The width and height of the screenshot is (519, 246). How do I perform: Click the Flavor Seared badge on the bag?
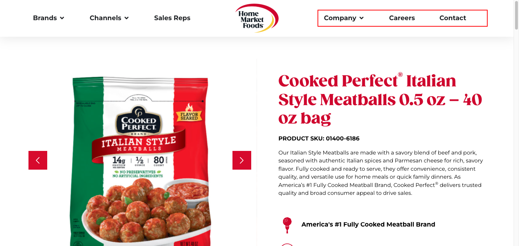click(x=189, y=113)
